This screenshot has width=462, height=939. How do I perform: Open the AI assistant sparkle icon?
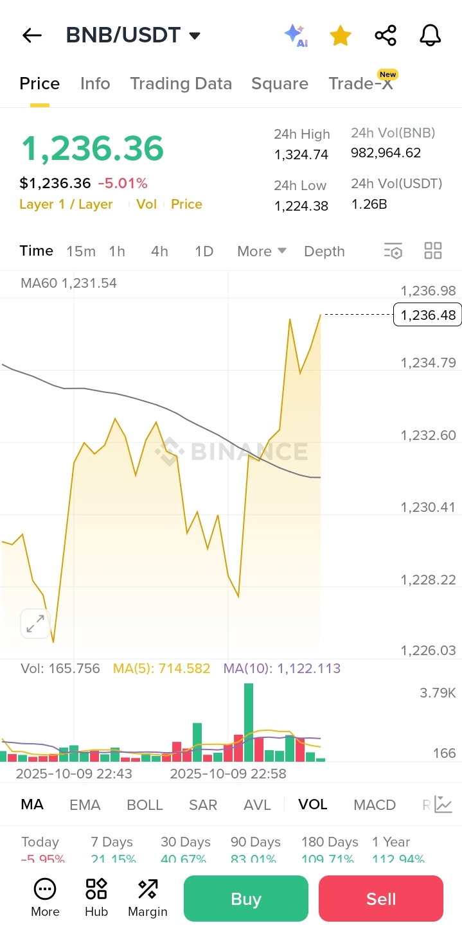pyautogui.click(x=296, y=35)
